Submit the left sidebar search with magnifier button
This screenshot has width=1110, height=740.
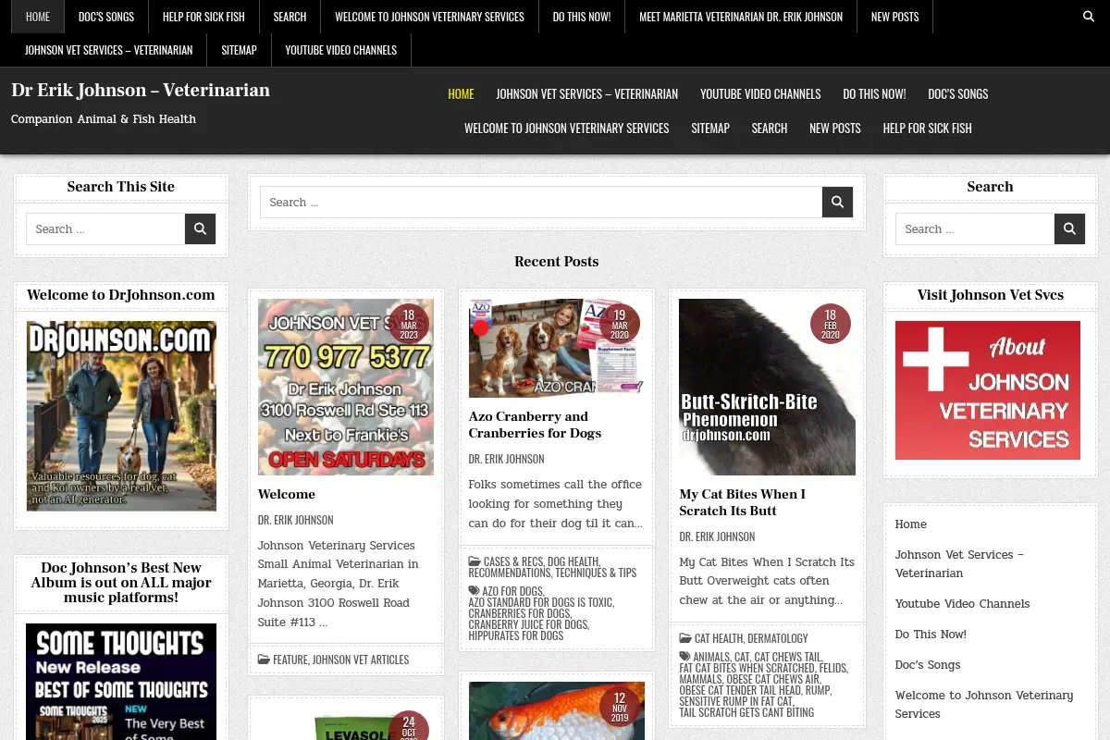200,228
